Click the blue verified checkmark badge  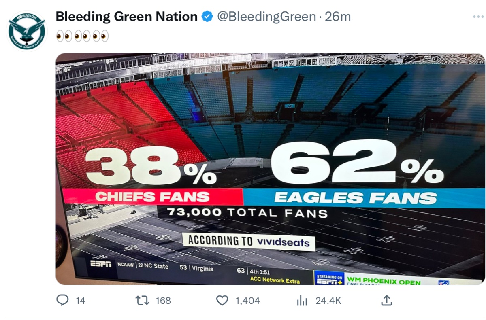207,17
